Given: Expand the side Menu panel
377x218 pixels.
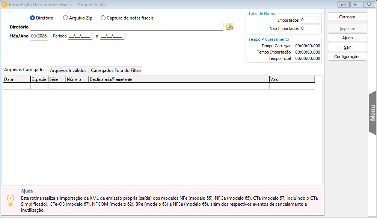Looking at the screenshot, I should coord(372,113).
